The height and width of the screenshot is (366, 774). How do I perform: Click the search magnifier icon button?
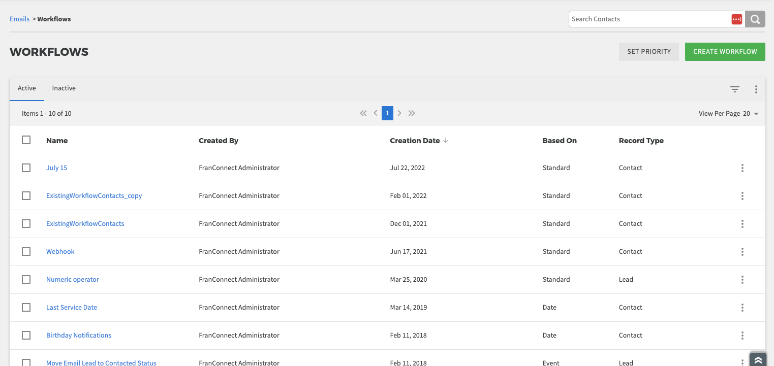755,19
